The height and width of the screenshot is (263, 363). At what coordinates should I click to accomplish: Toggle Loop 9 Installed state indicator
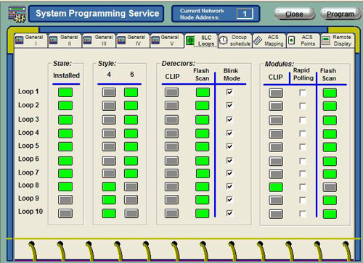coord(65,199)
